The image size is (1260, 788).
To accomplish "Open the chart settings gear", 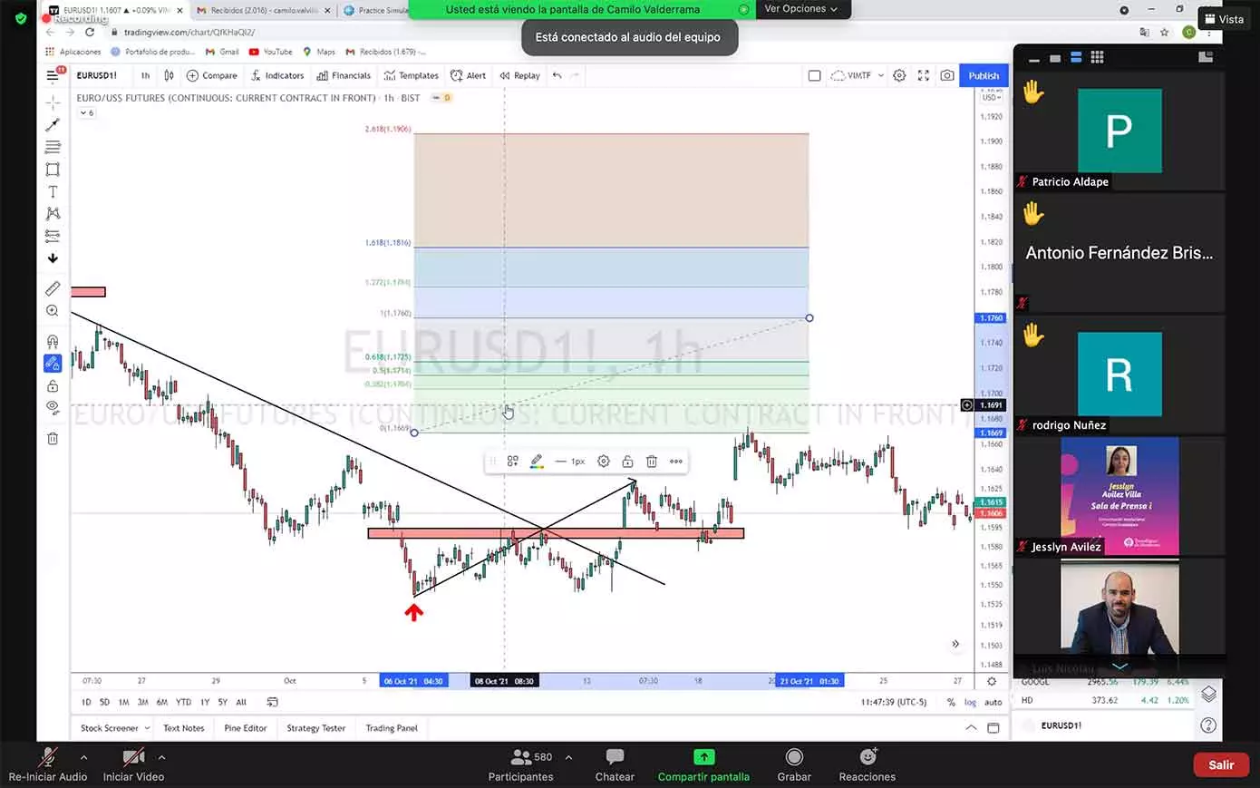I will click(x=899, y=75).
